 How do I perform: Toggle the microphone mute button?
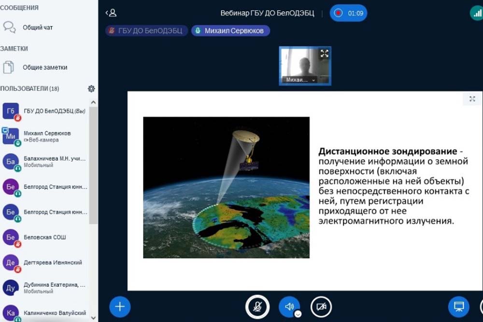(257, 307)
